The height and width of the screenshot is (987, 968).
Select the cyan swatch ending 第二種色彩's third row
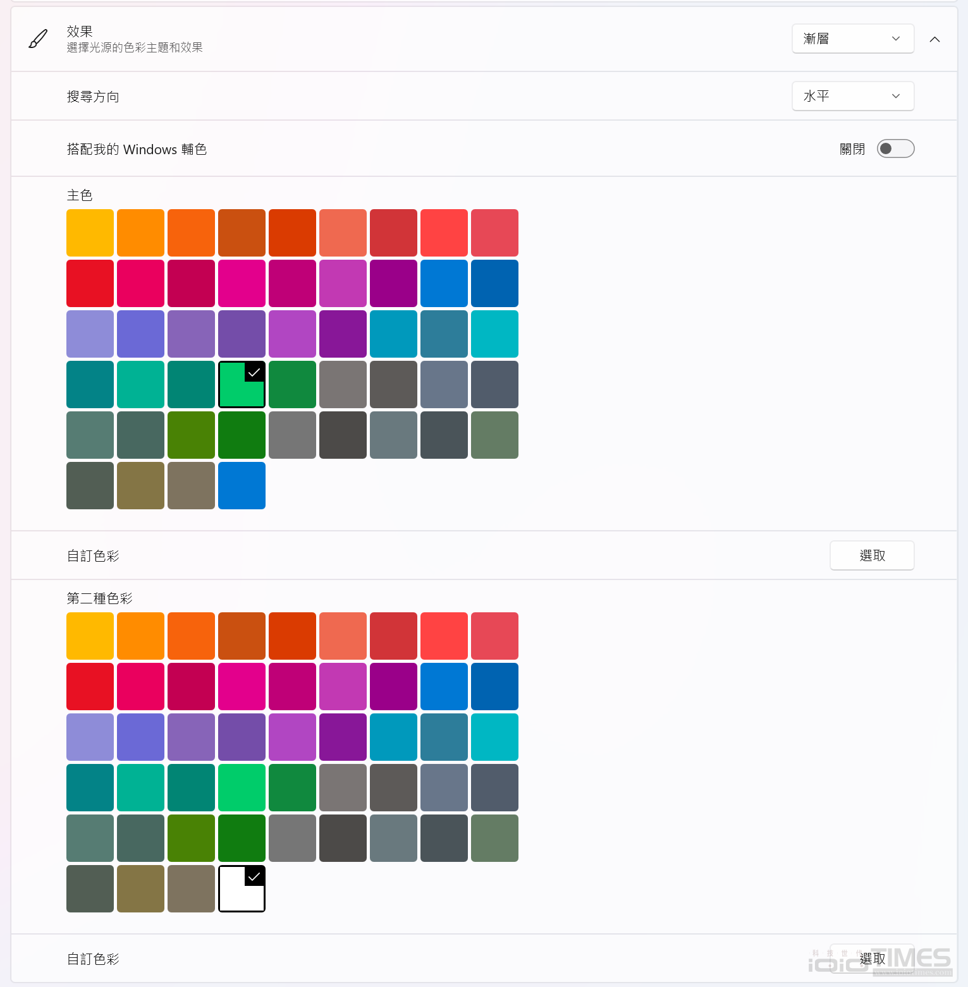coord(494,737)
